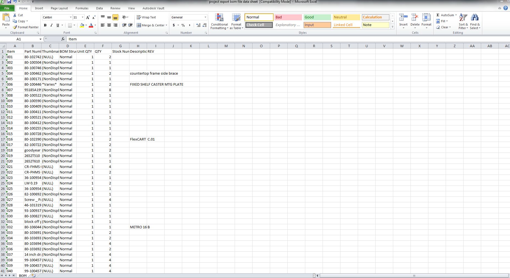Insert new worksheet icon

coord(34,276)
